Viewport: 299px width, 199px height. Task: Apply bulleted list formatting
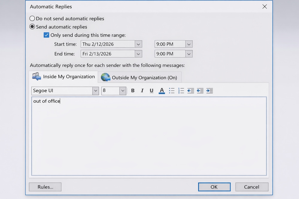coord(171,91)
